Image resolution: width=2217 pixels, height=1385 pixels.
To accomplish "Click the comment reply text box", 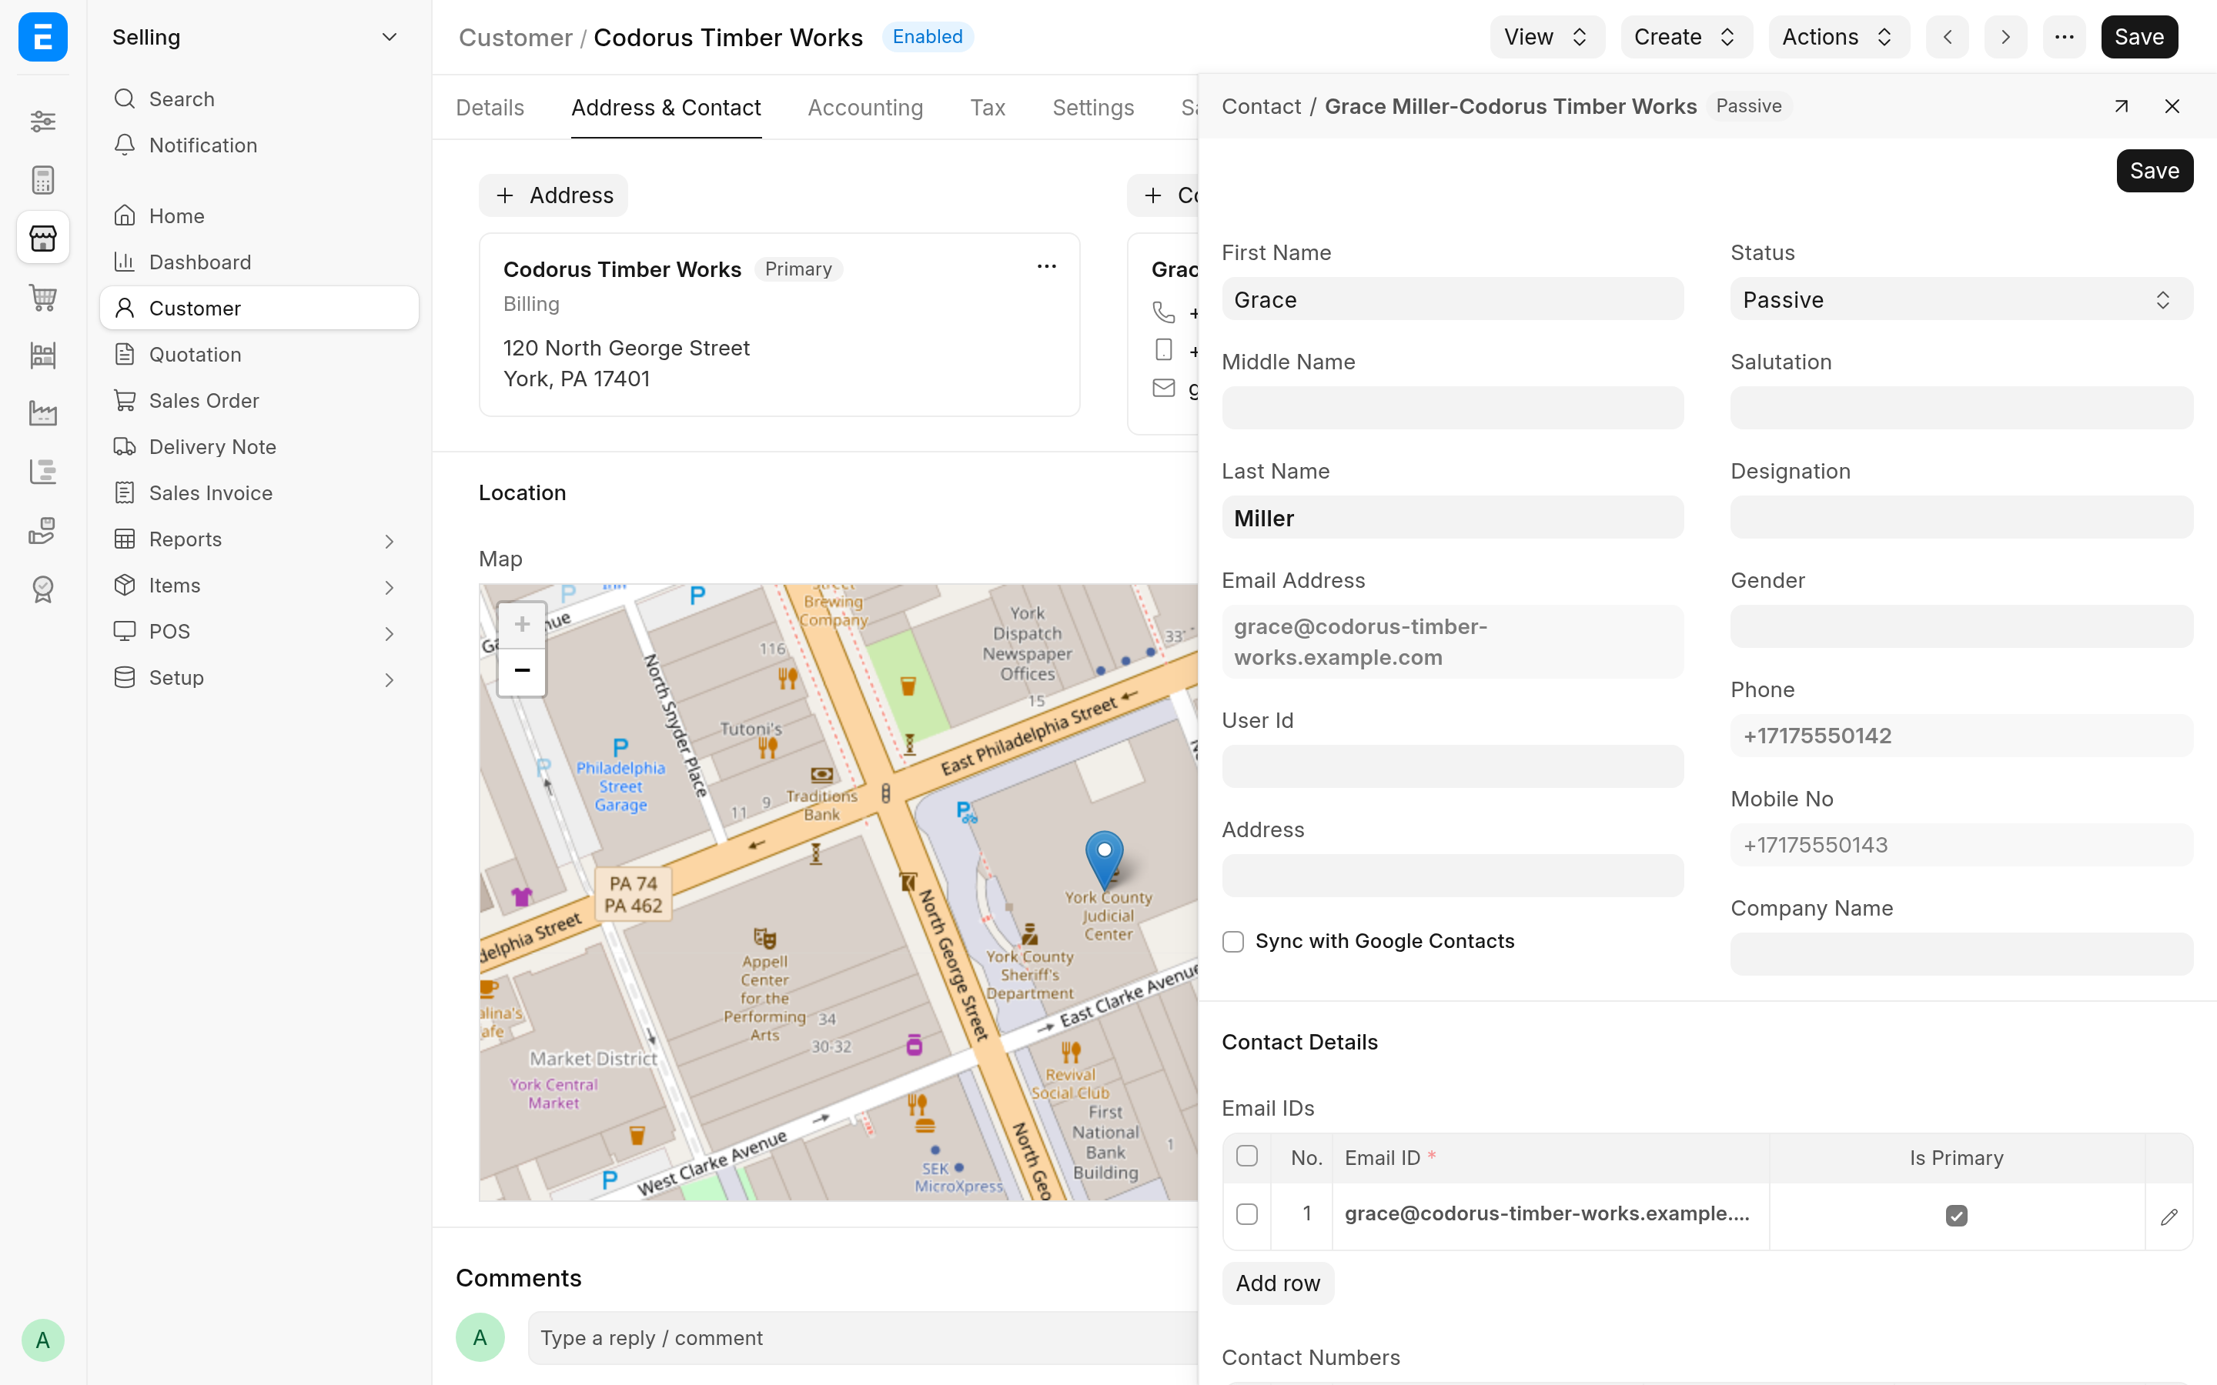I will 862,1337.
